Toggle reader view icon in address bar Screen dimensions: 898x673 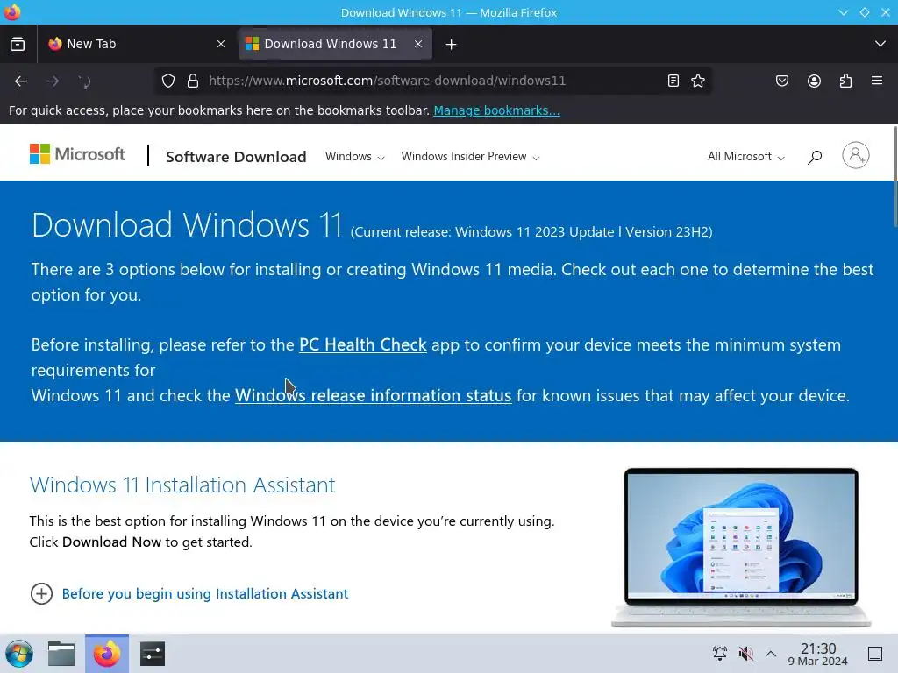(673, 81)
